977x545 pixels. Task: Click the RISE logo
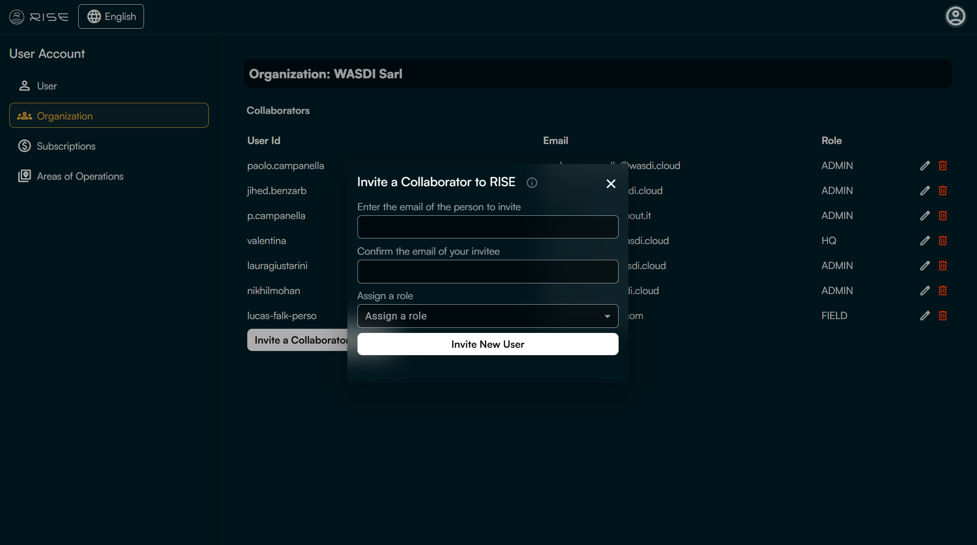pos(39,17)
